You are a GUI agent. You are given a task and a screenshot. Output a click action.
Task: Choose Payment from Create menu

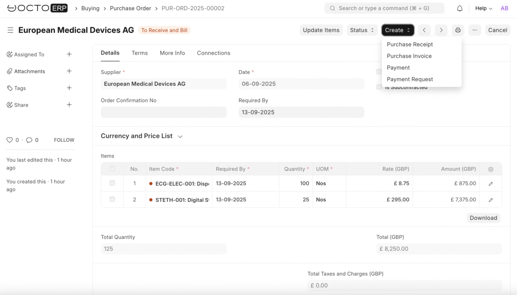tap(398, 68)
